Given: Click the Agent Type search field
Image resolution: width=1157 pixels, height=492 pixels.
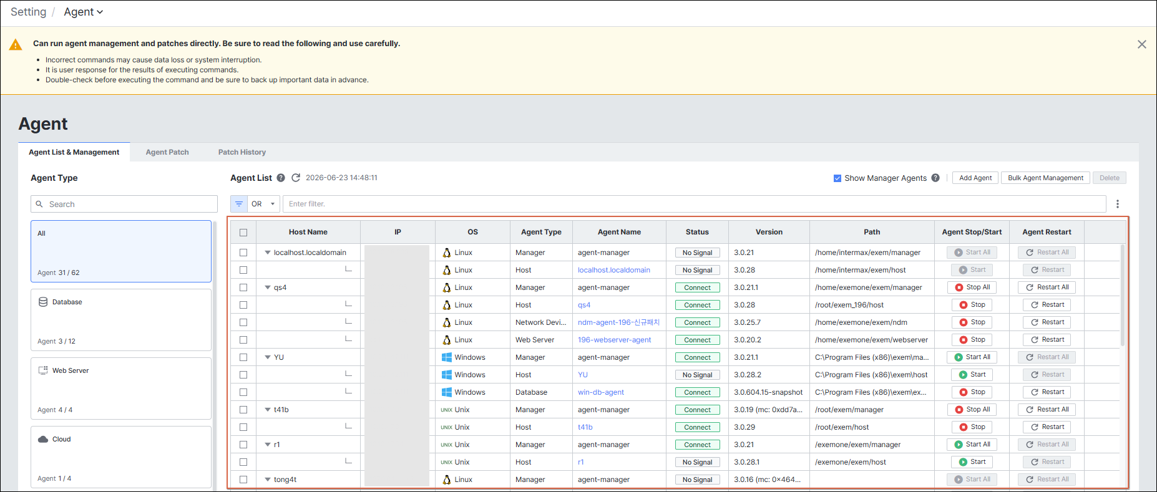Looking at the screenshot, I should [x=124, y=204].
